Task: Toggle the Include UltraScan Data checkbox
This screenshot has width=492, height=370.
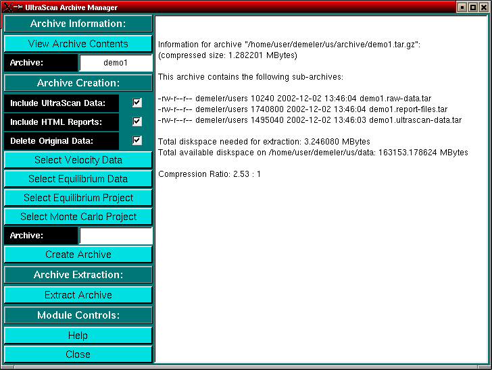Action: click(x=137, y=103)
